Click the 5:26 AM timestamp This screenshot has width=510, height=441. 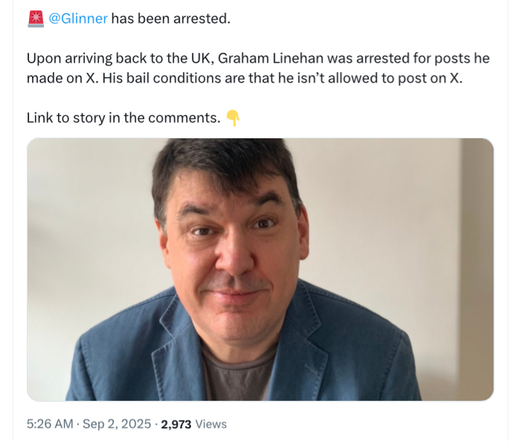50,424
